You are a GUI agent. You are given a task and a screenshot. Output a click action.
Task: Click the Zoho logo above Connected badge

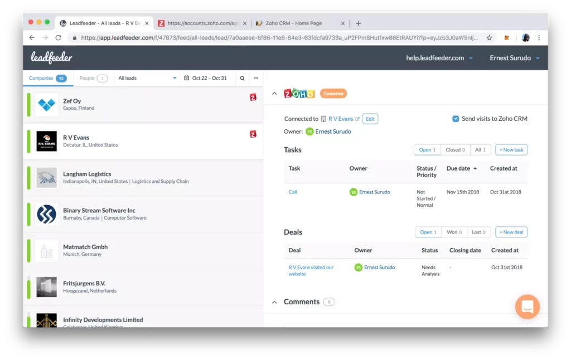(299, 93)
